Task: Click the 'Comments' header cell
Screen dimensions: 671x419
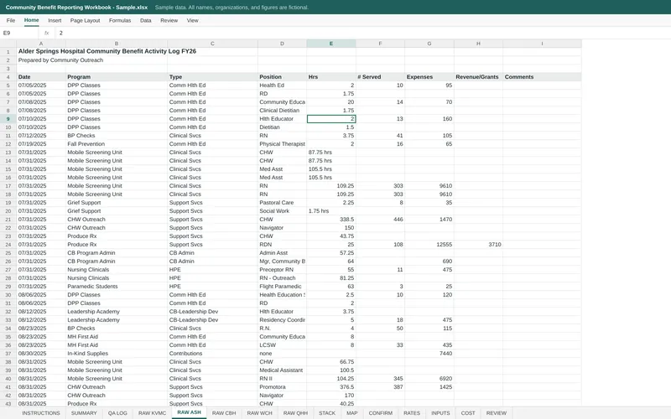Action: pos(542,77)
